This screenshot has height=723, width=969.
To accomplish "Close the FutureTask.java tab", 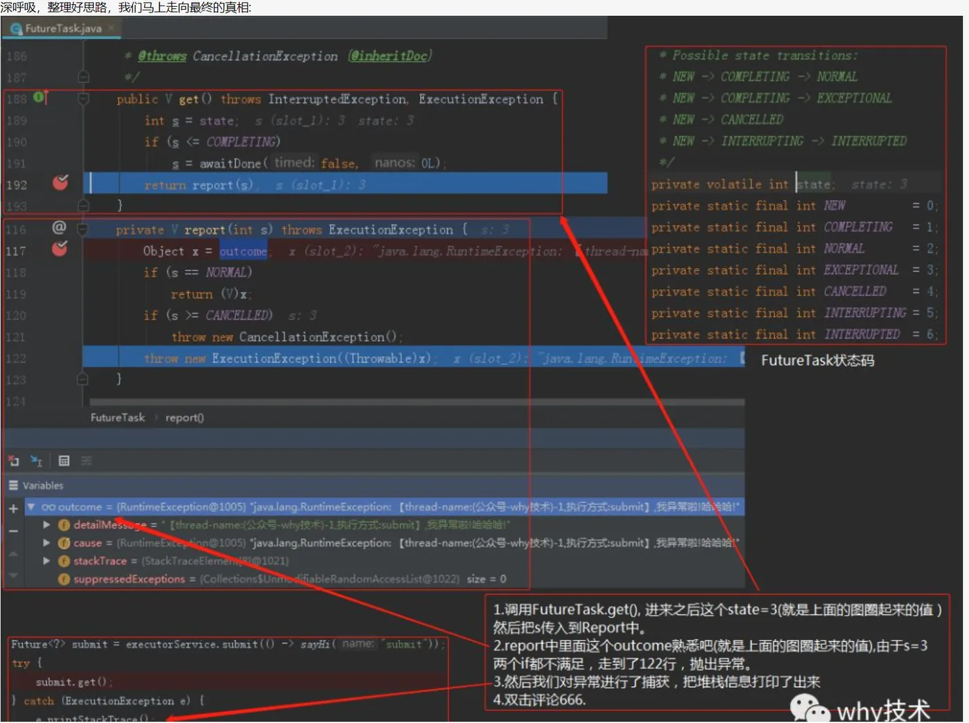I will click(x=111, y=28).
